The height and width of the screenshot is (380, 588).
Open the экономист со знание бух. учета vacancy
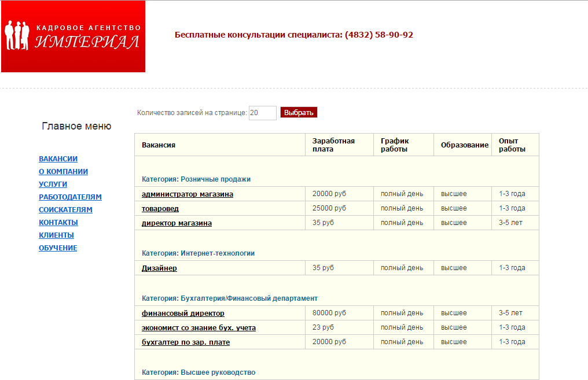tap(199, 327)
